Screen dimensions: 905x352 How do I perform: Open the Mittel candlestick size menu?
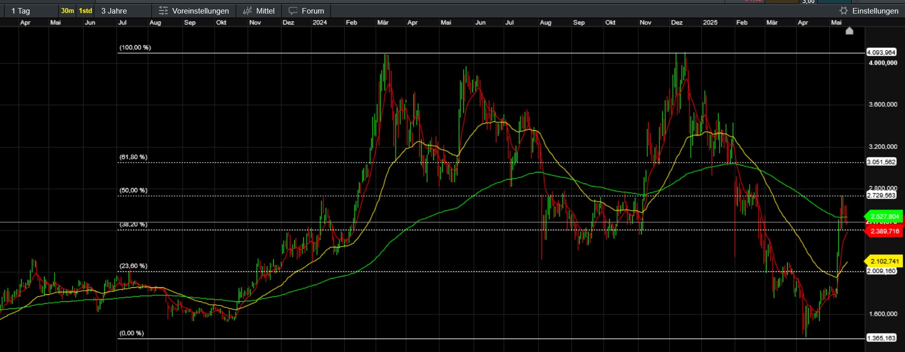pos(259,11)
